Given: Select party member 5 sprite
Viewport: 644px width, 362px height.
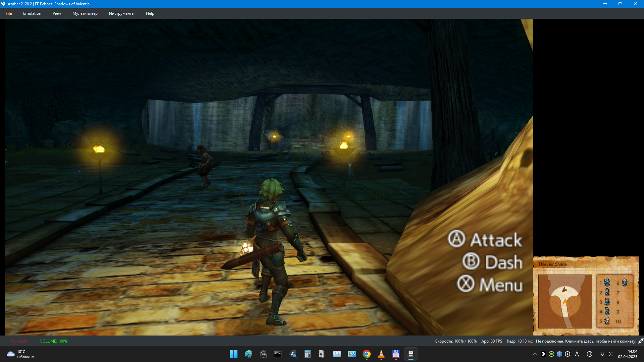Looking at the screenshot, I should pos(607,321).
